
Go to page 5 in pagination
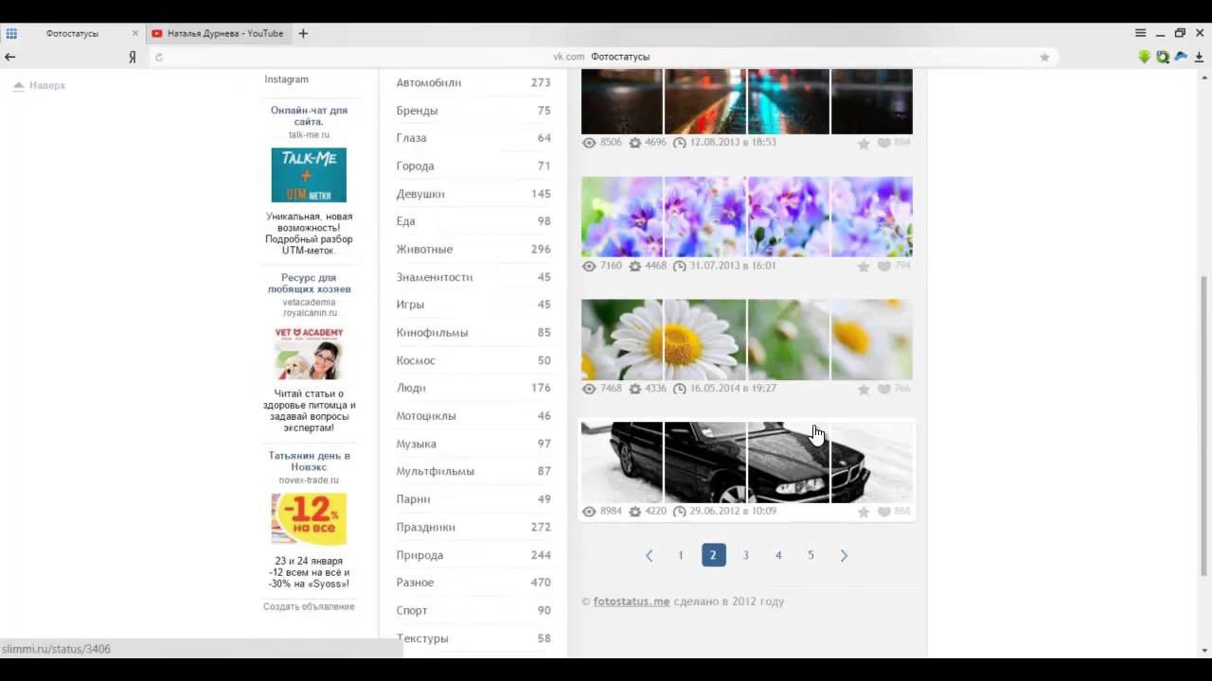[811, 555]
